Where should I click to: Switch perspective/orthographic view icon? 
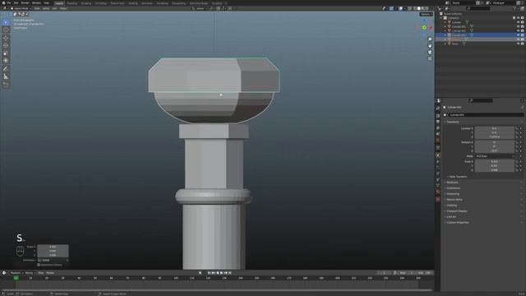pos(430,58)
